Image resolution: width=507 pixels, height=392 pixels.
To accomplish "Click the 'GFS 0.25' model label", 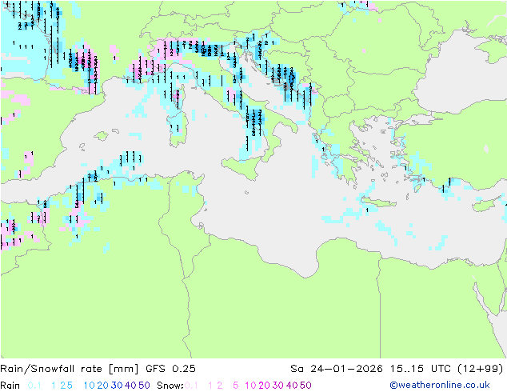I will 170,369.
